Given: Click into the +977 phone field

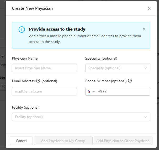Looking at the screenshot, I should [123, 91].
